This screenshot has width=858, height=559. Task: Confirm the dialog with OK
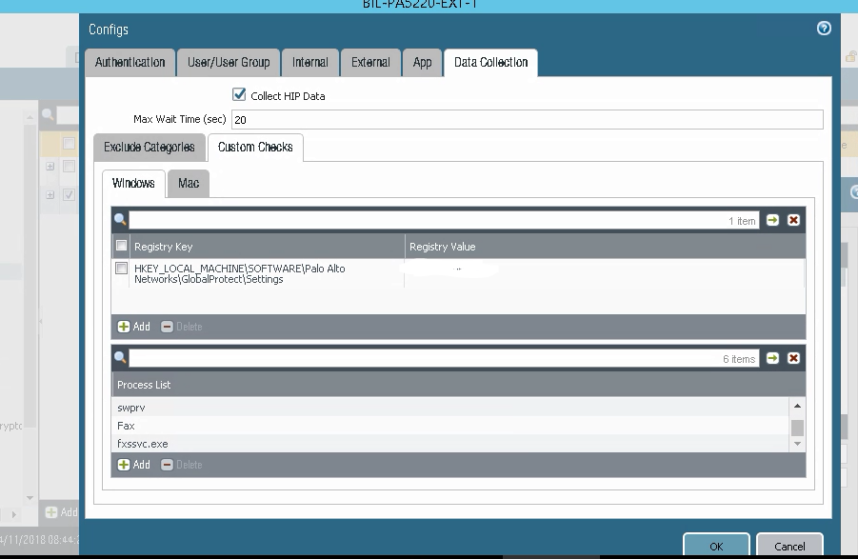716,546
